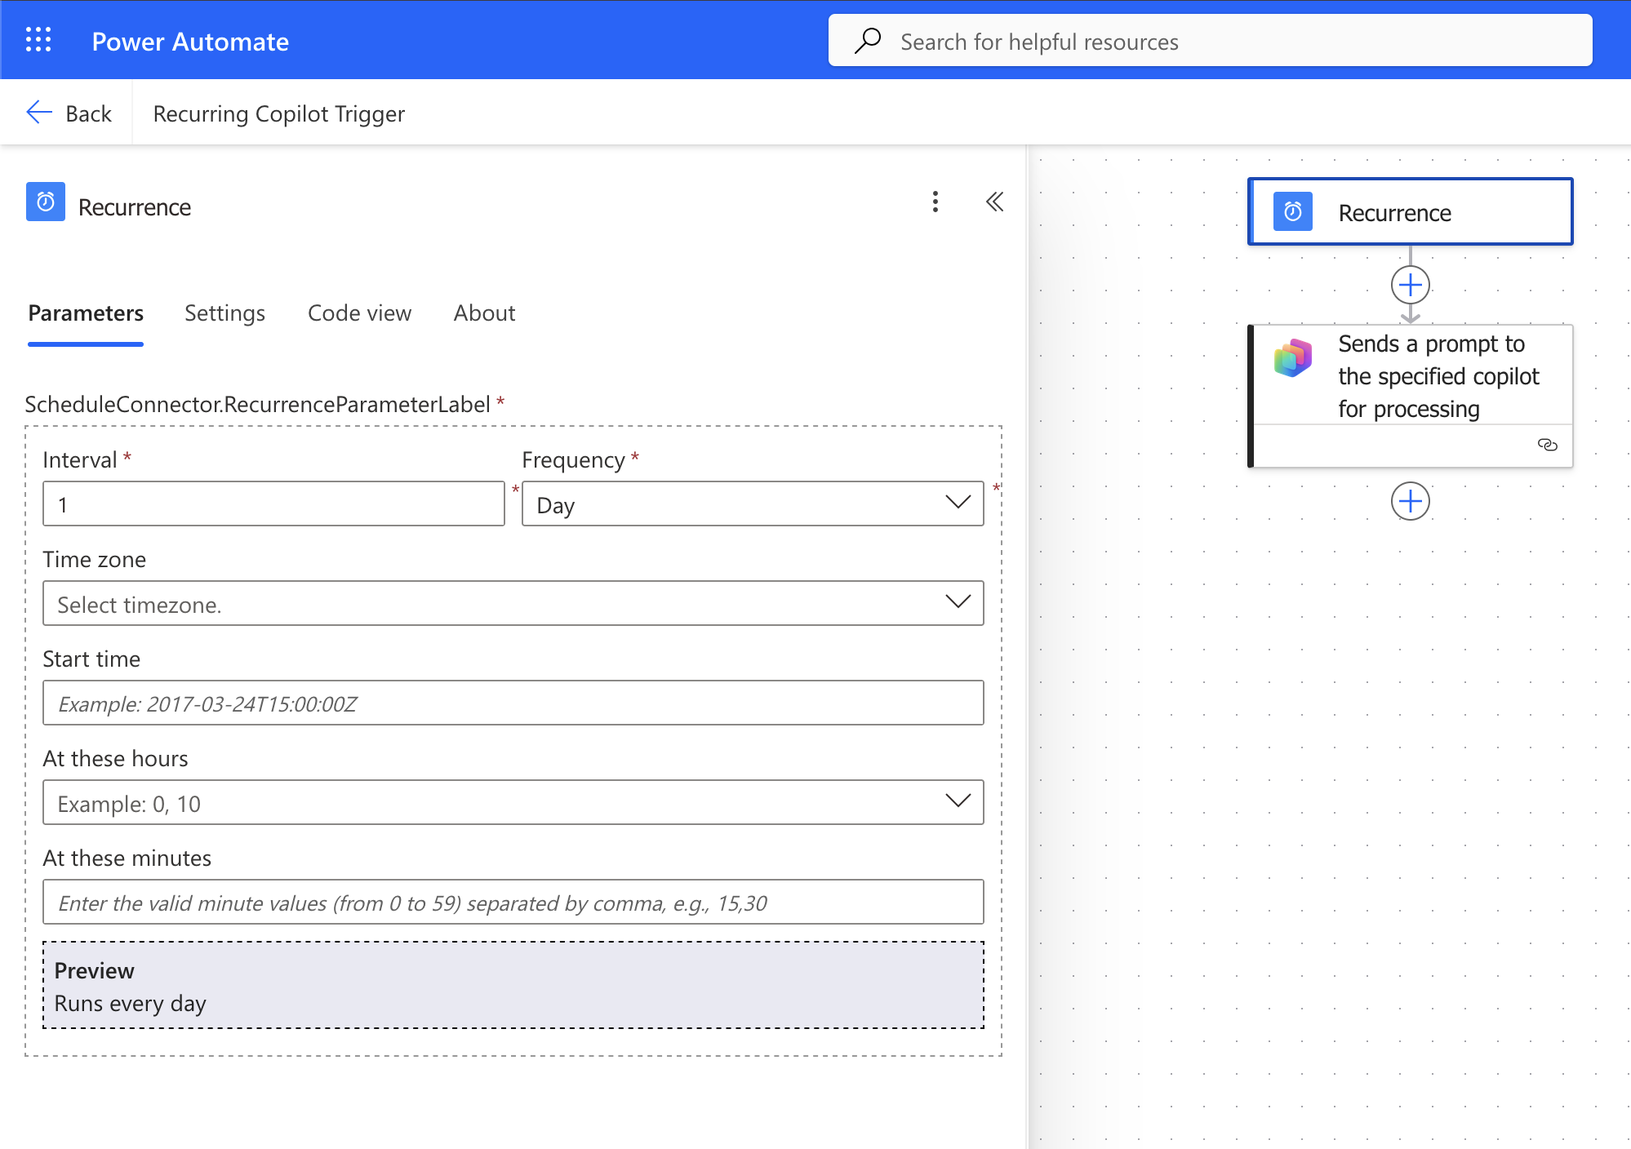Click the search magnifier icon
The height and width of the screenshot is (1149, 1631).
(868, 40)
